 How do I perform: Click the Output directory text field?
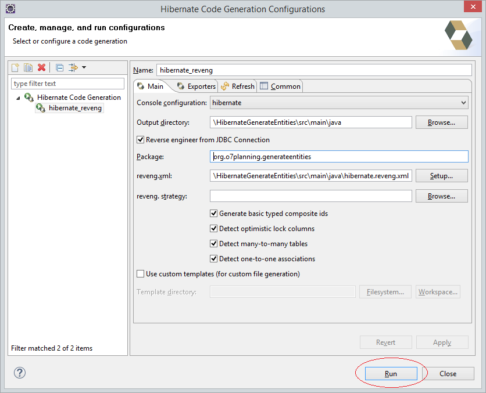point(311,122)
